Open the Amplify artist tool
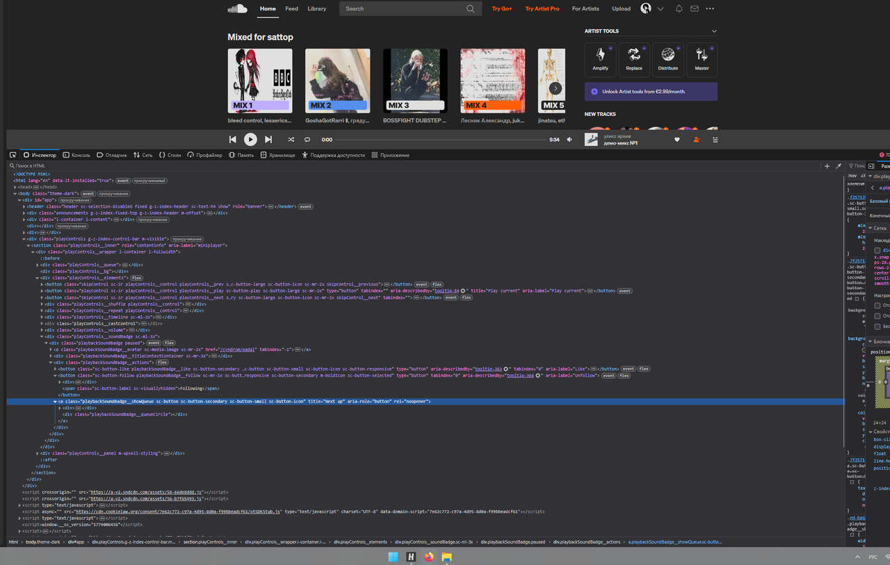 [x=600, y=60]
